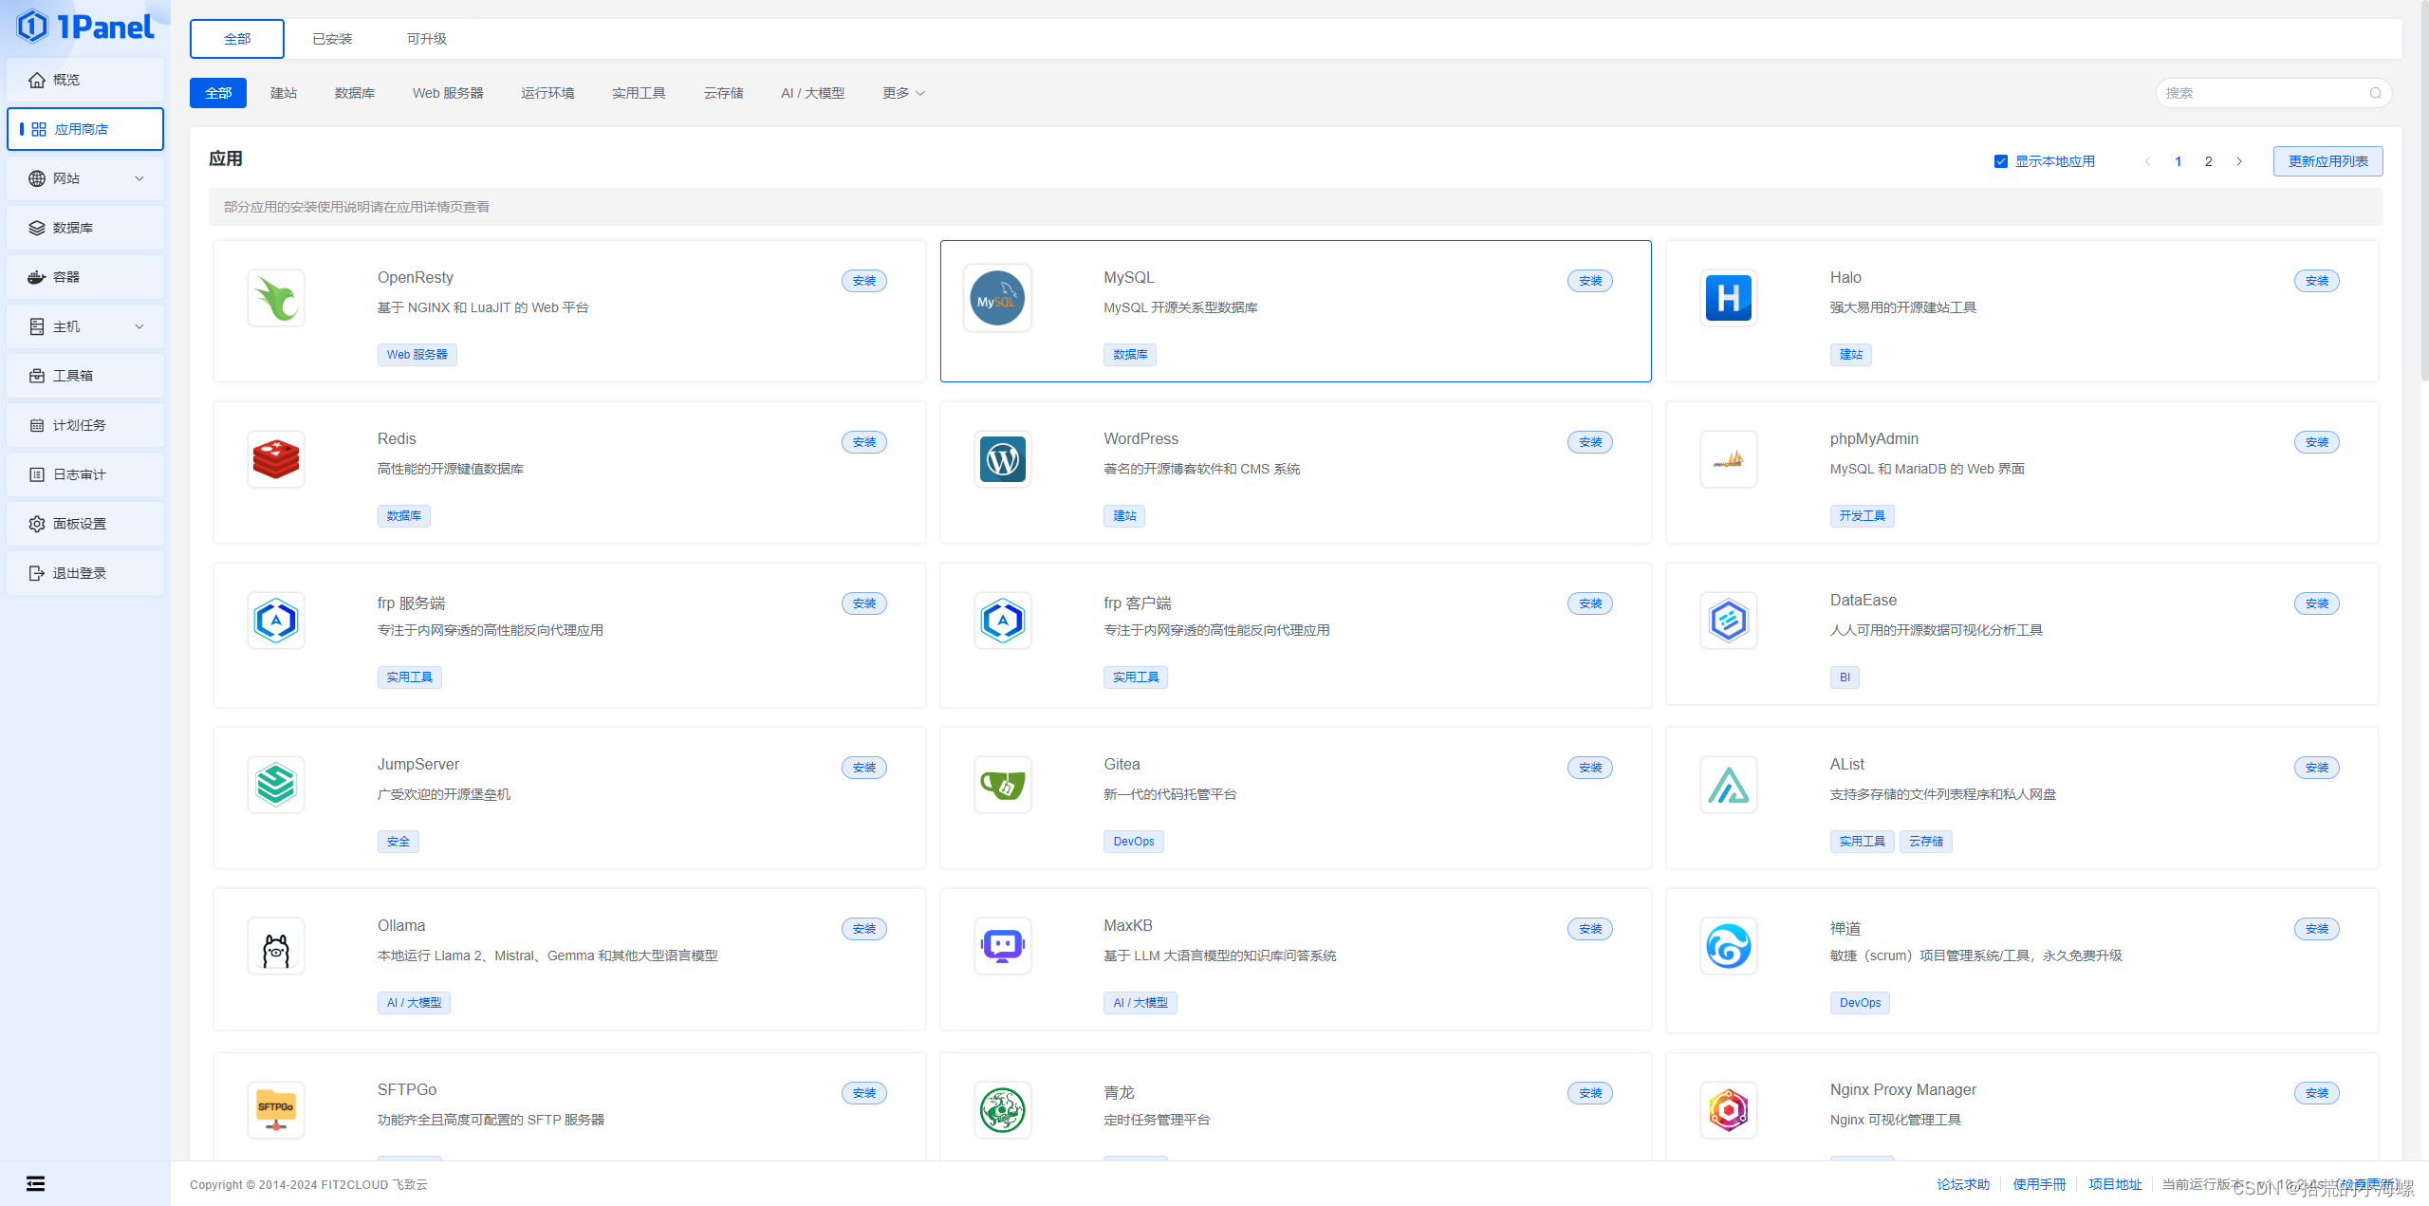Open 面板设置 in the sidebar
The width and height of the screenshot is (2429, 1206).
(x=85, y=524)
